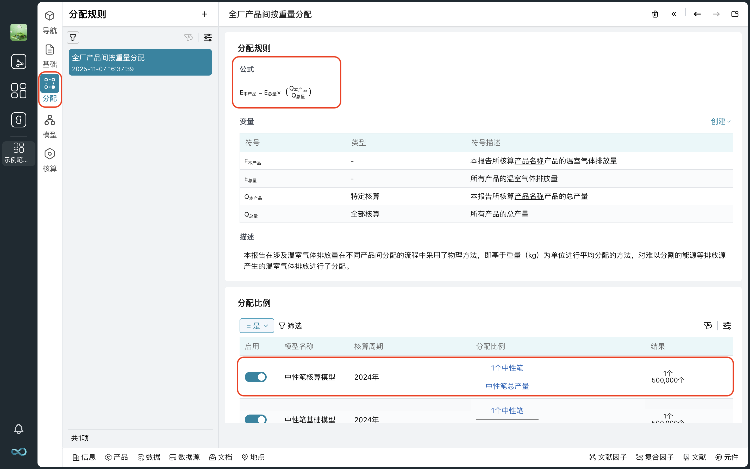Click 1个中性笔 link in 中性笔核算模型 row
750x469 pixels.
click(507, 368)
